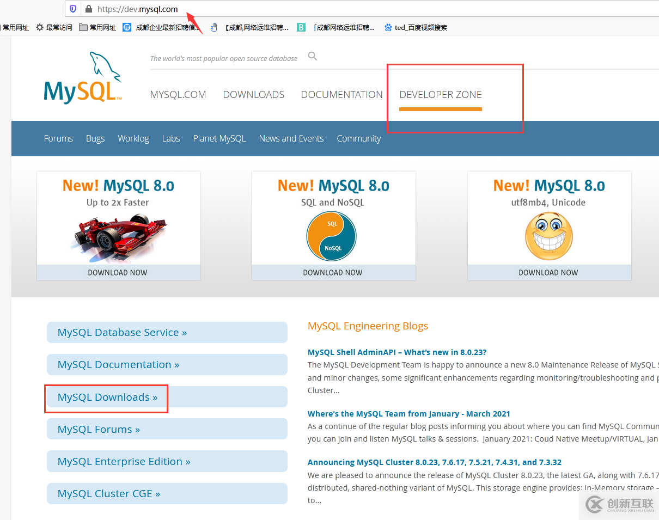Open Announcing MySQL Cluster 8.0.23 post
Image resolution: width=659 pixels, height=520 pixels.
click(435, 462)
